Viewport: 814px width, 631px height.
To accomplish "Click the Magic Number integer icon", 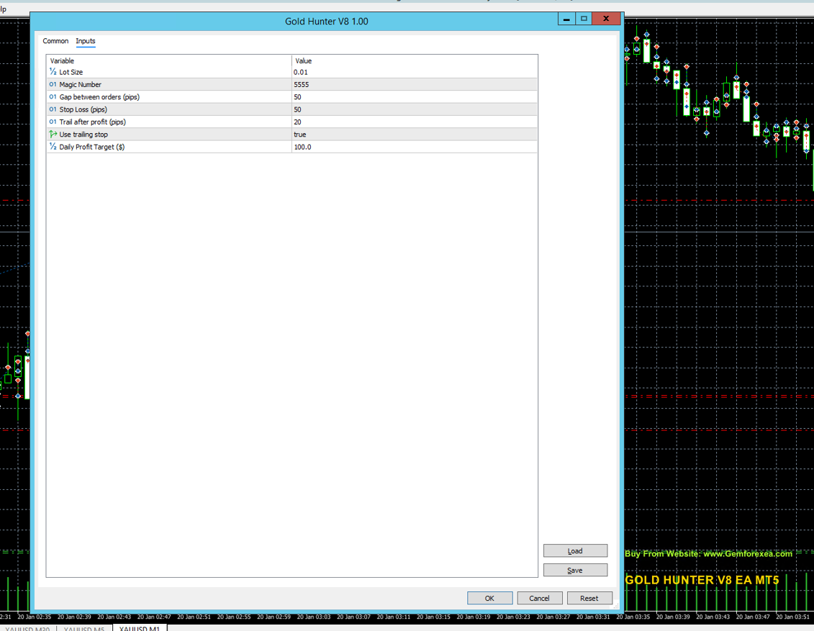I will pos(53,85).
